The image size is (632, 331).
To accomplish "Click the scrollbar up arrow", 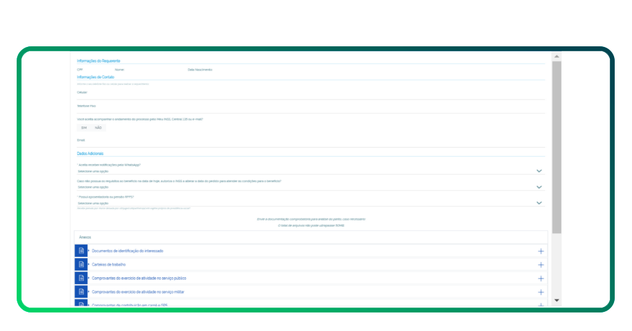I will point(557,56).
